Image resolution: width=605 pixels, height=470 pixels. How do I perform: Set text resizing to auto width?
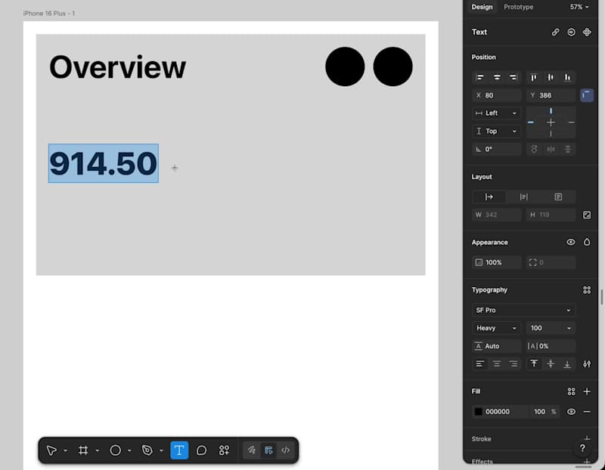[489, 197]
